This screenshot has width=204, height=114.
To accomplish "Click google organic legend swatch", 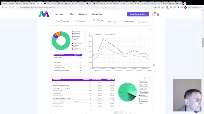I will (x=73, y=32).
